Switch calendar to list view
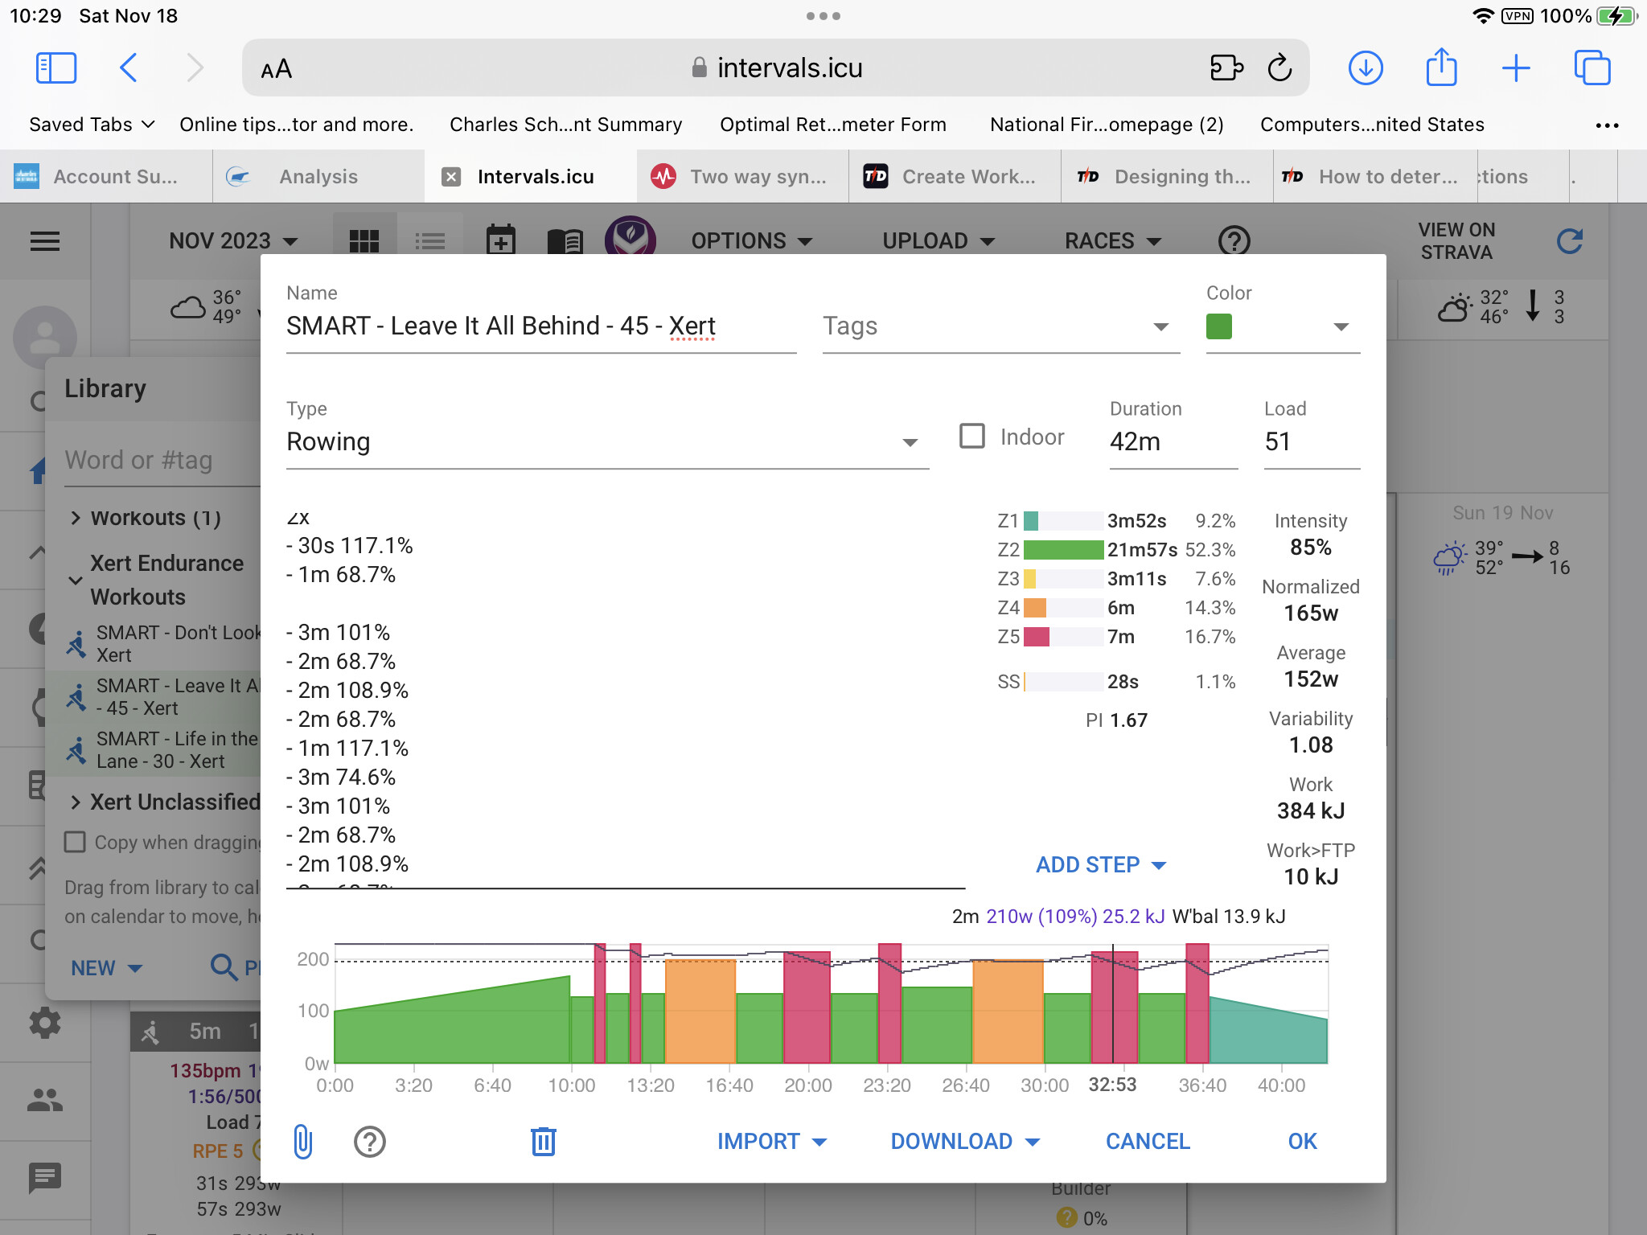This screenshot has width=1647, height=1235. point(430,240)
